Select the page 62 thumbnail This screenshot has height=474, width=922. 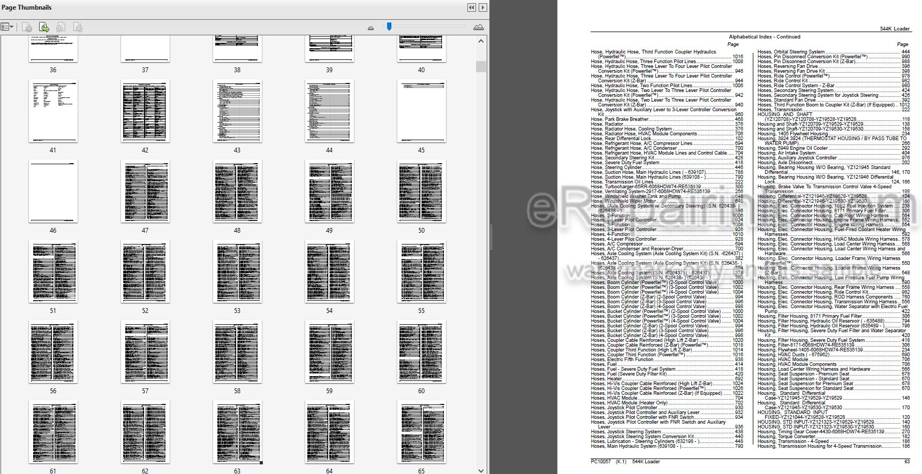tap(145, 432)
